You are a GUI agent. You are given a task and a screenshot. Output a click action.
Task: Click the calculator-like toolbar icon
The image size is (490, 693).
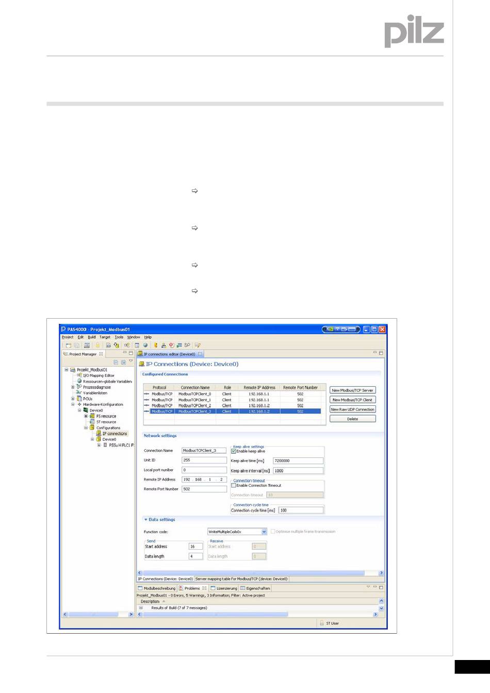(x=87, y=345)
